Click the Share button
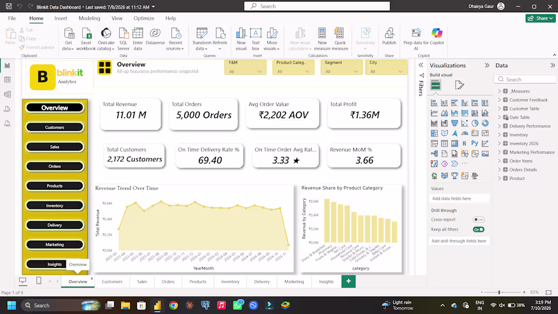Image resolution: width=558 pixels, height=314 pixels. pyautogui.click(x=540, y=18)
